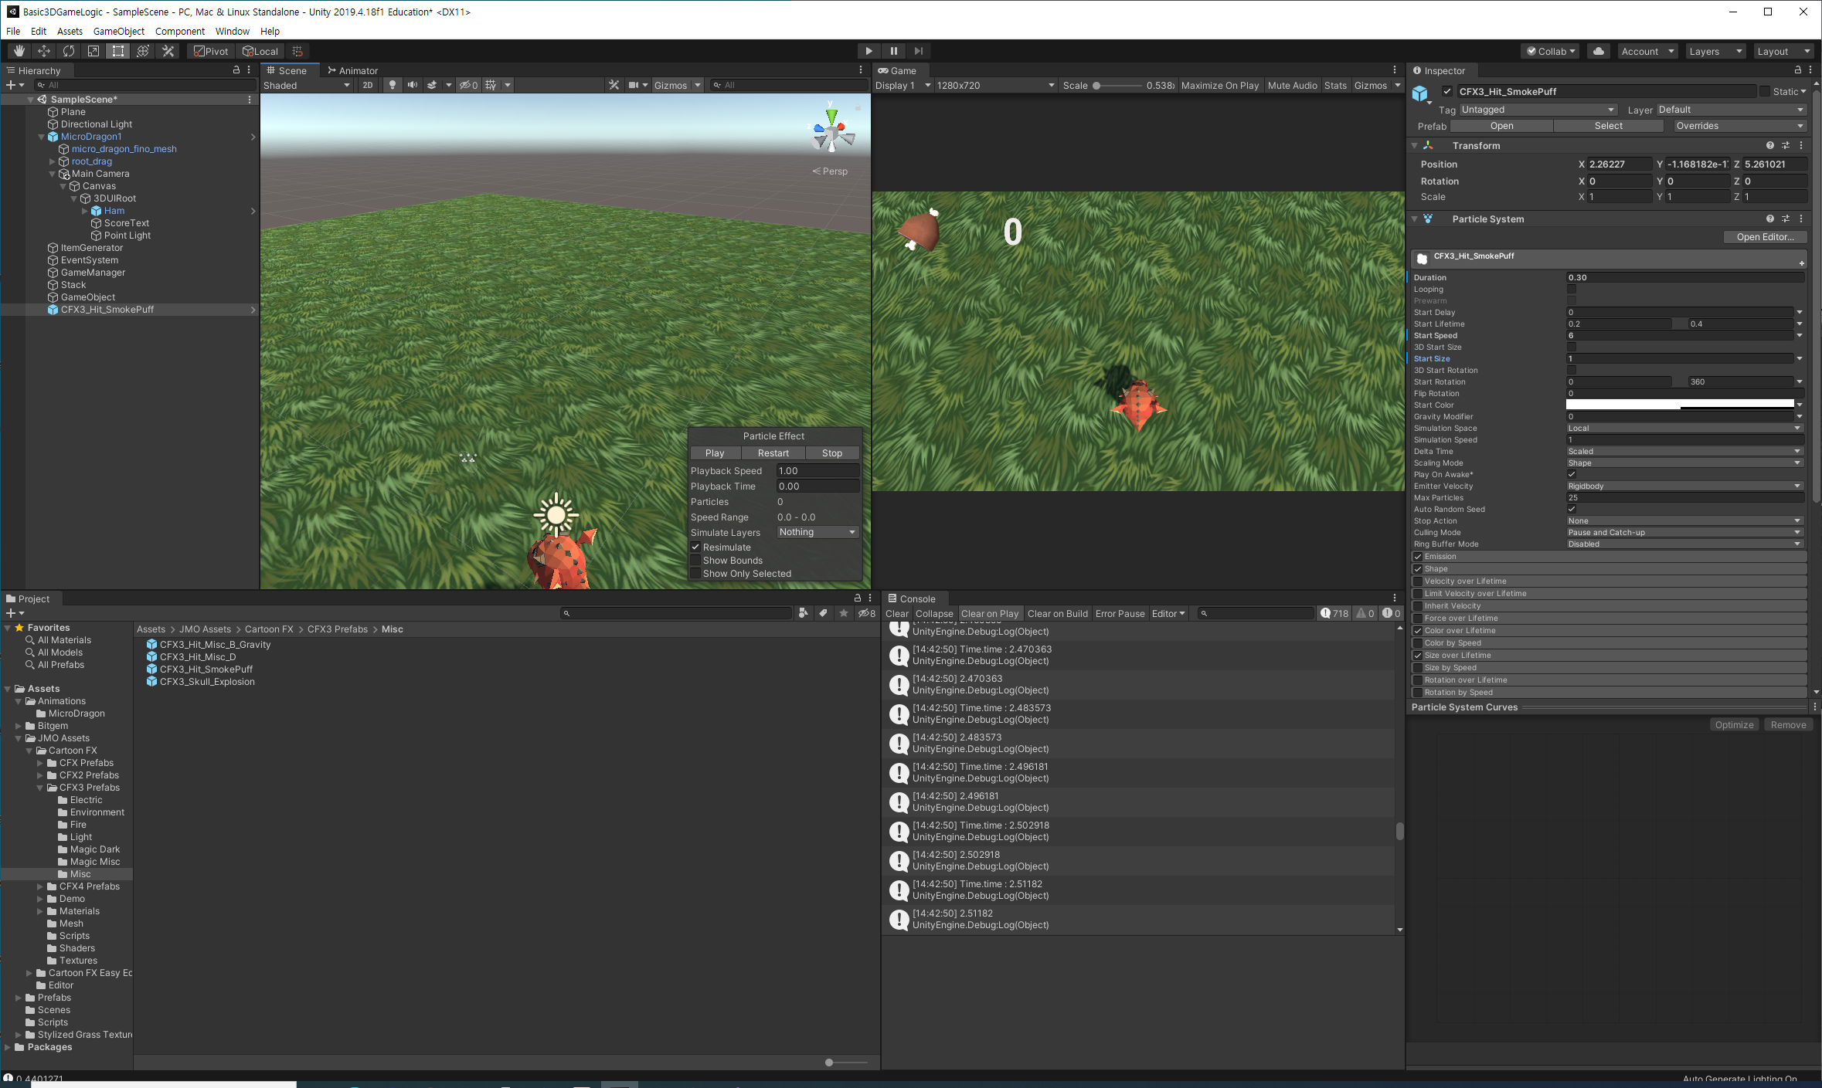The image size is (1822, 1088).
Task: Click the Start Color swatch
Action: point(1679,405)
